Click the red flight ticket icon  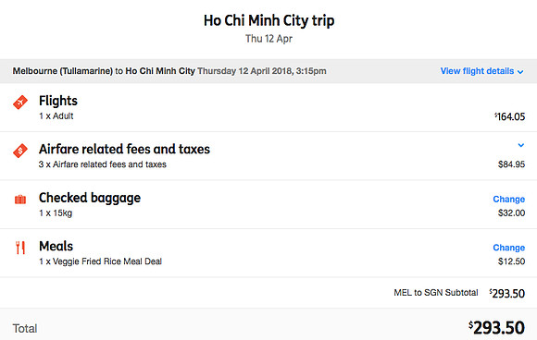(20, 103)
